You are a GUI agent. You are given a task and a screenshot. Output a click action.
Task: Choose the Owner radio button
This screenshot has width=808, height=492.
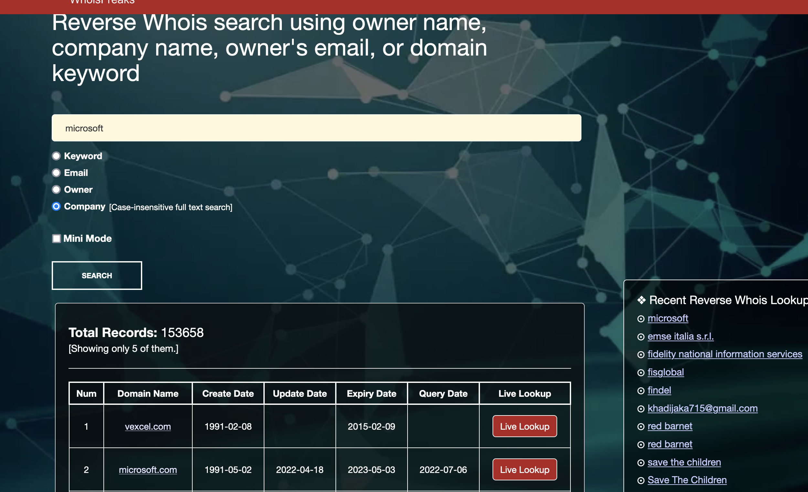coord(57,189)
